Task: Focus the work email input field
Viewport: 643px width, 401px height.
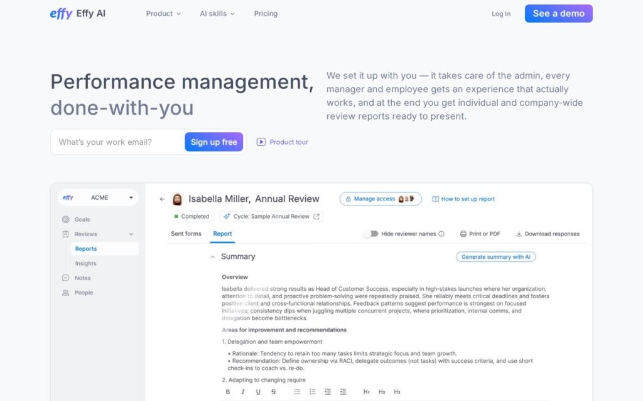Action: click(119, 142)
